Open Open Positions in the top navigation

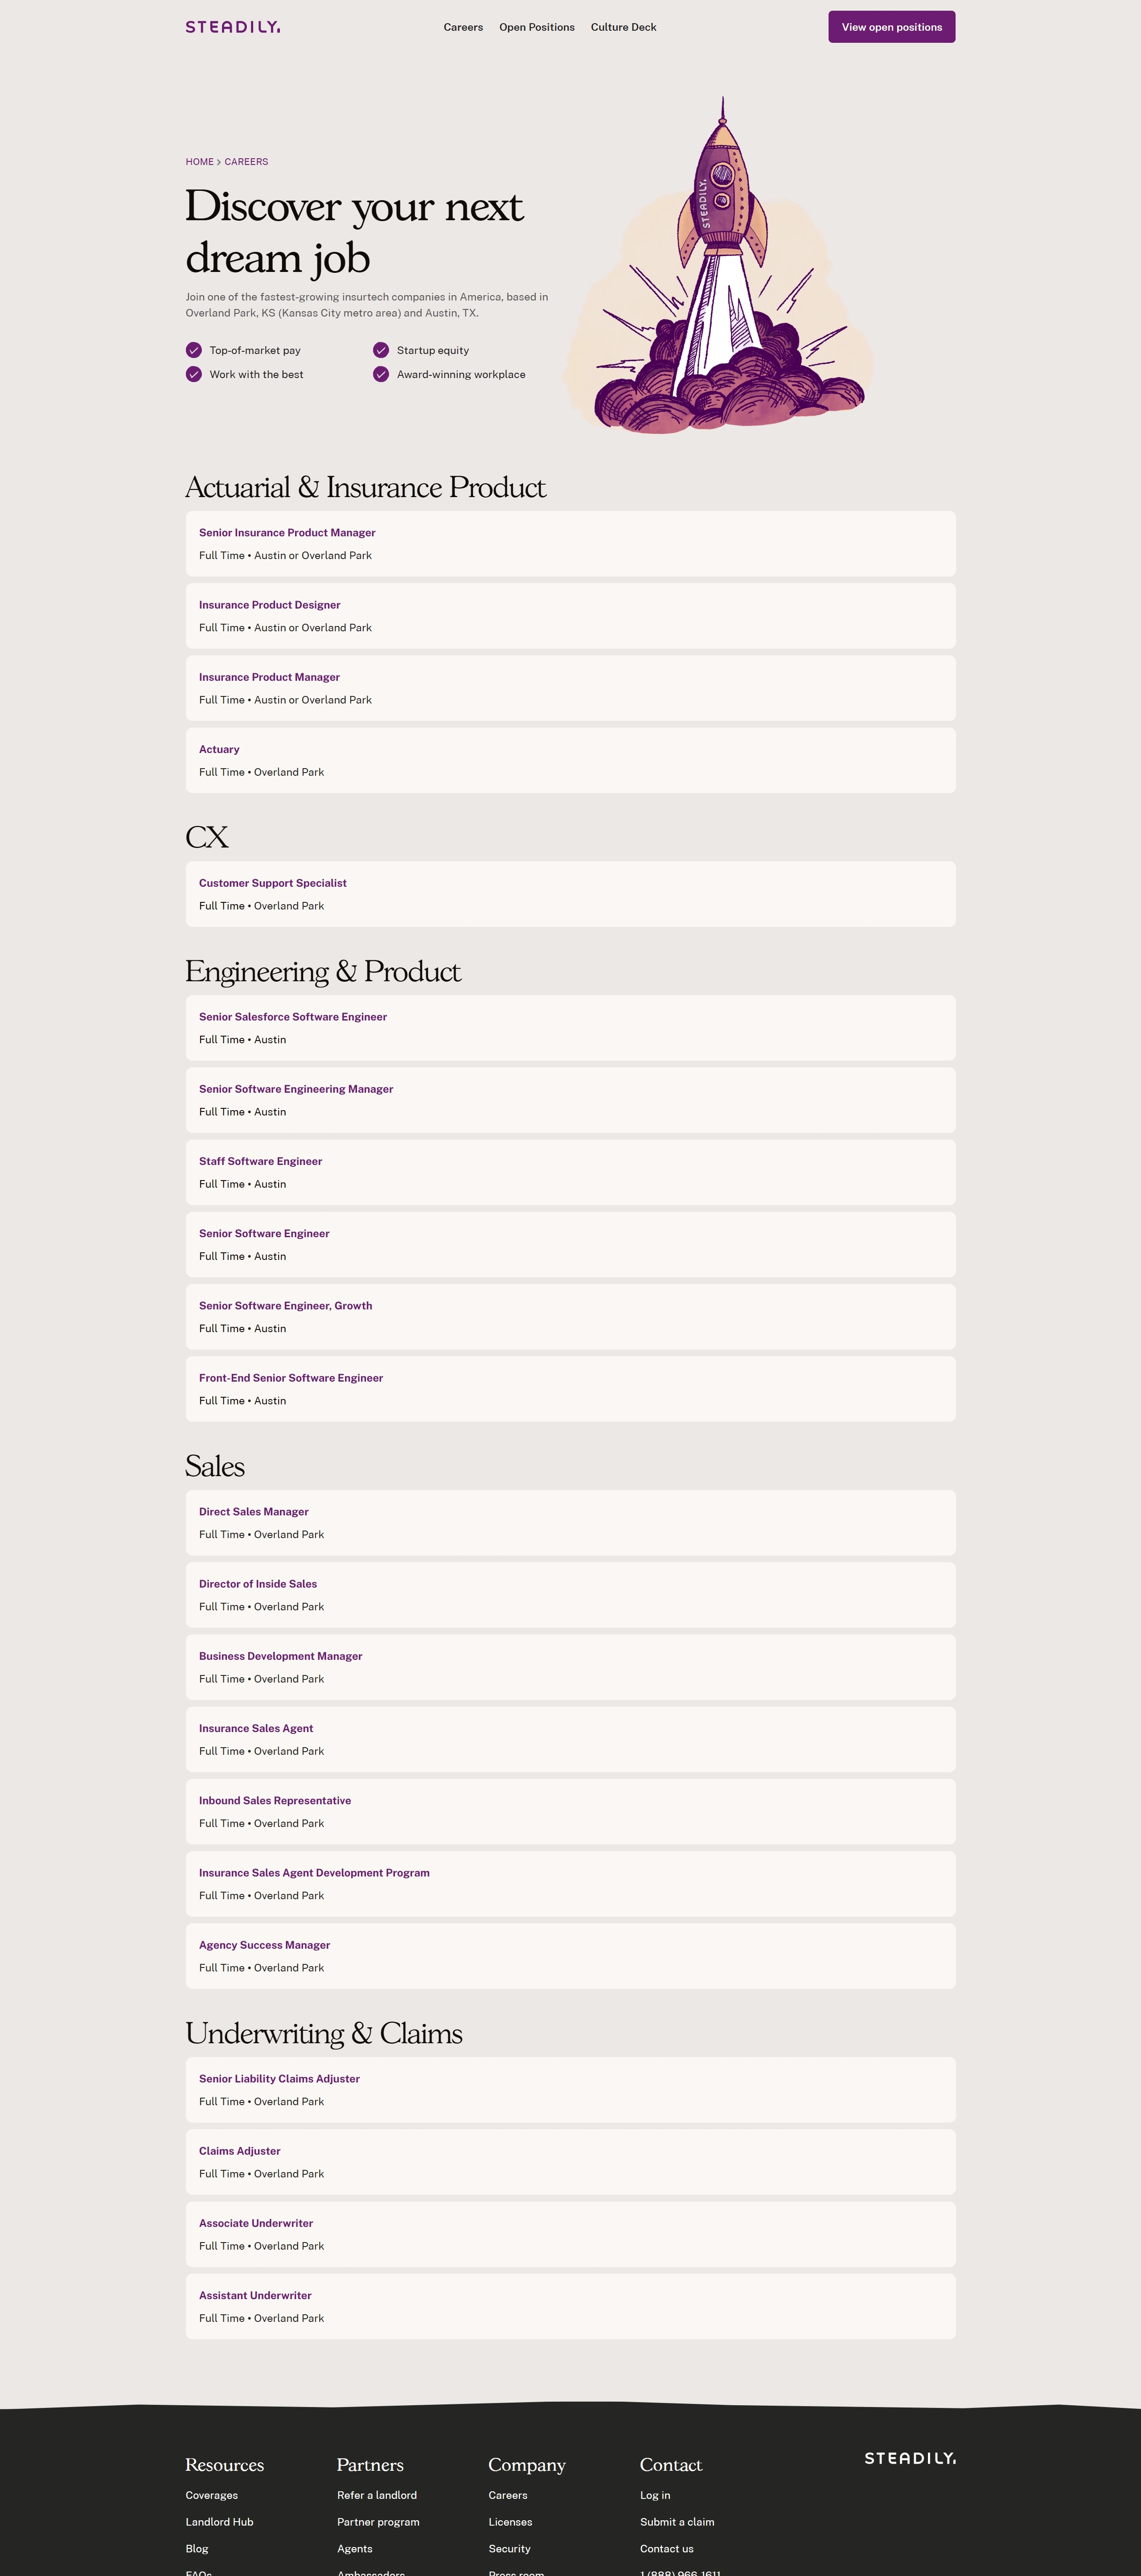(537, 27)
